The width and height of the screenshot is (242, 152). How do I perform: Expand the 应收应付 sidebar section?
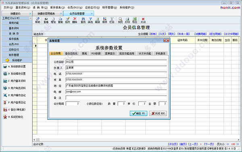click(17, 50)
